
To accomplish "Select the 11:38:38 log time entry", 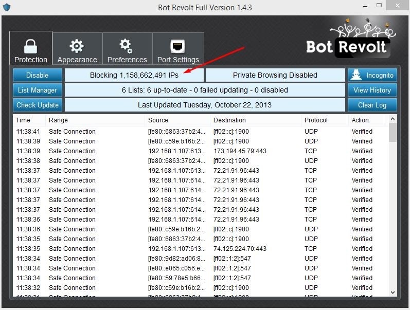I will tap(28, 161).
